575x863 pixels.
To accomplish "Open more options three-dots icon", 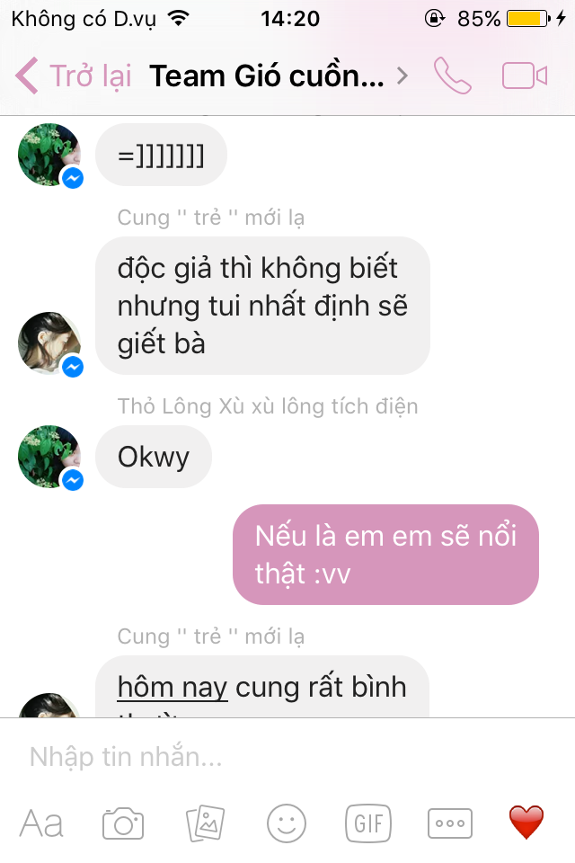I will pyautogui.click(x=449, y=823).
